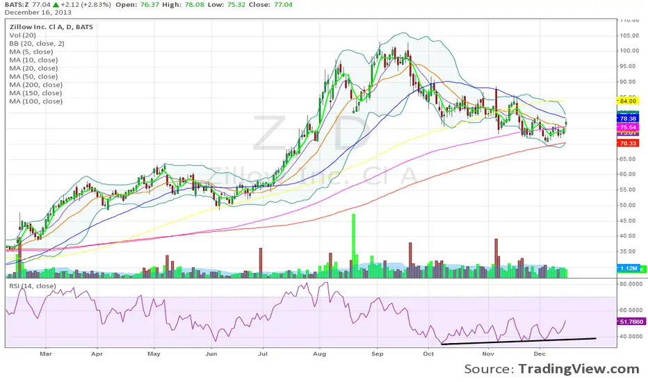This screenshot has width=648, height=382.
Task: Click the Dec label on time axis
Action: coord(540,354)
